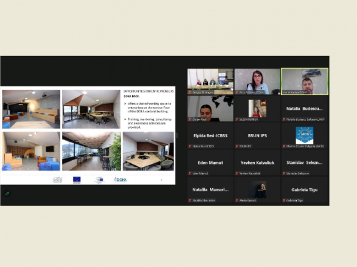Select video tile with world map background
Viewport: 357px width, 267px height.
210,109
